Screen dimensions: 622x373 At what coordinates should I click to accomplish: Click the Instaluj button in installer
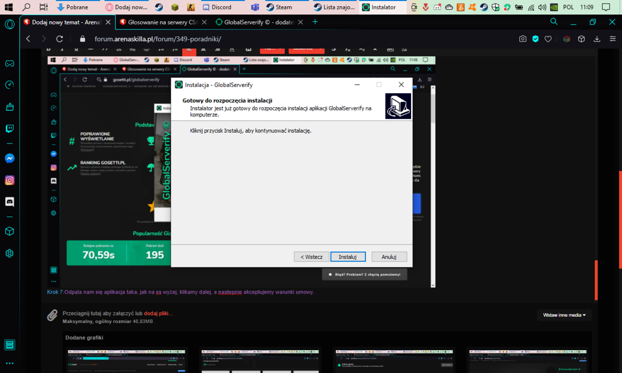tap(348, 257)
